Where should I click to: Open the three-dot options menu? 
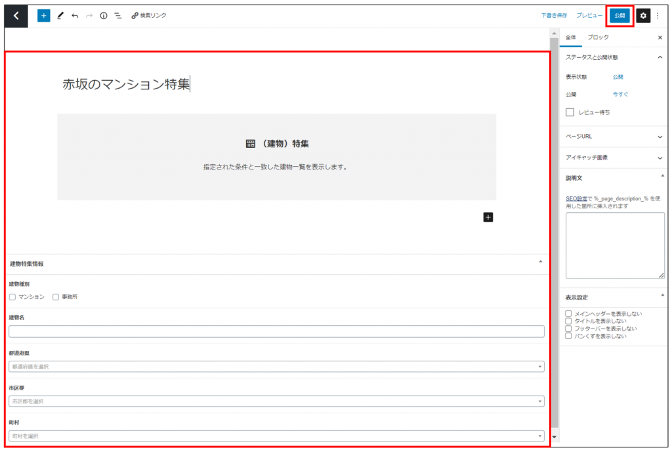pyautogui.click(x=658, y=15)
